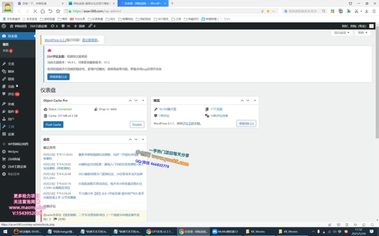The height and width of the screenshot is (236, 379).
Task: Move the Object Cache Pro widget down
Action: point(136,100)
